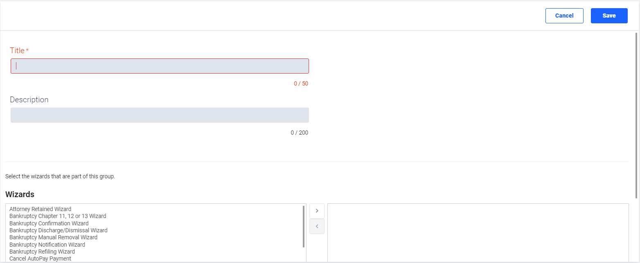Click the move right arrow button

(317, 211)
